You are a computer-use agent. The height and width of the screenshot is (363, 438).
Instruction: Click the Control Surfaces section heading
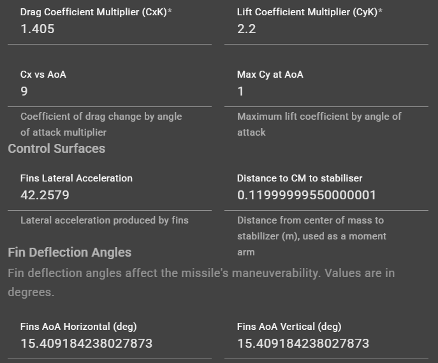coord(56,148)
